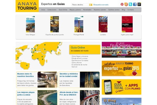Open the Novedades menu item
The height and width of the screenshot is (105, 157).
[x=87, y=10]
